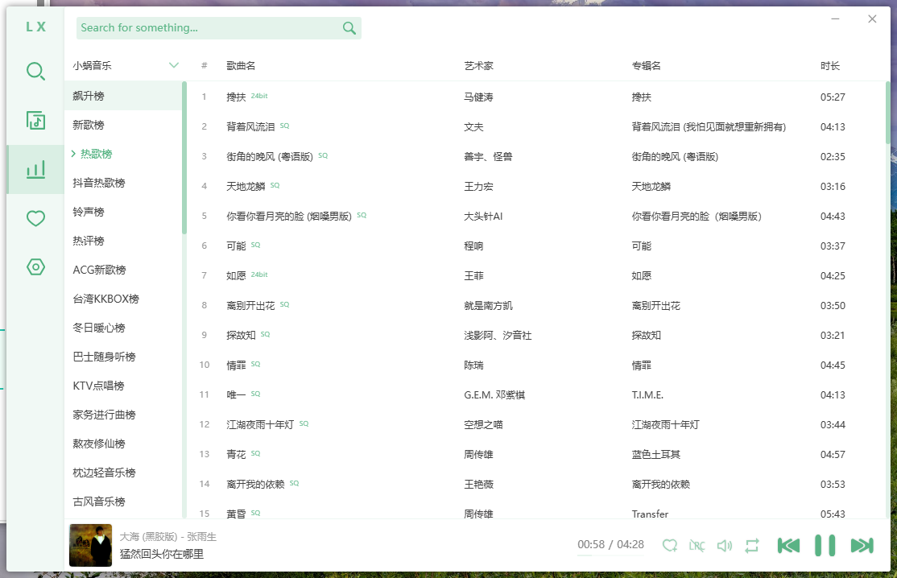Screen dimensions: 897x578
Task: Open the favorites heart icon in sidebar
Action: coord(35,219)
